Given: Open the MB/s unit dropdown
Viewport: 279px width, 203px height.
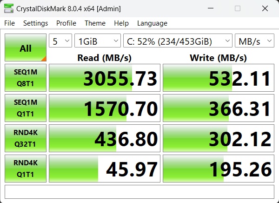Looking at the screenshot, I should (x=254, y=41).
